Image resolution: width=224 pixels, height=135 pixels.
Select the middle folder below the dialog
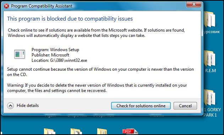(76, 131)
